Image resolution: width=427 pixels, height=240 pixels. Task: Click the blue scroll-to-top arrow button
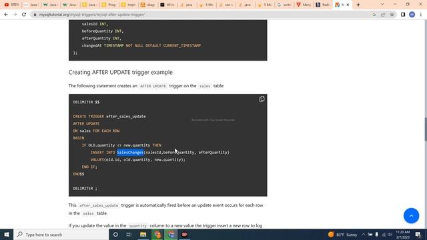pos(411,215)
